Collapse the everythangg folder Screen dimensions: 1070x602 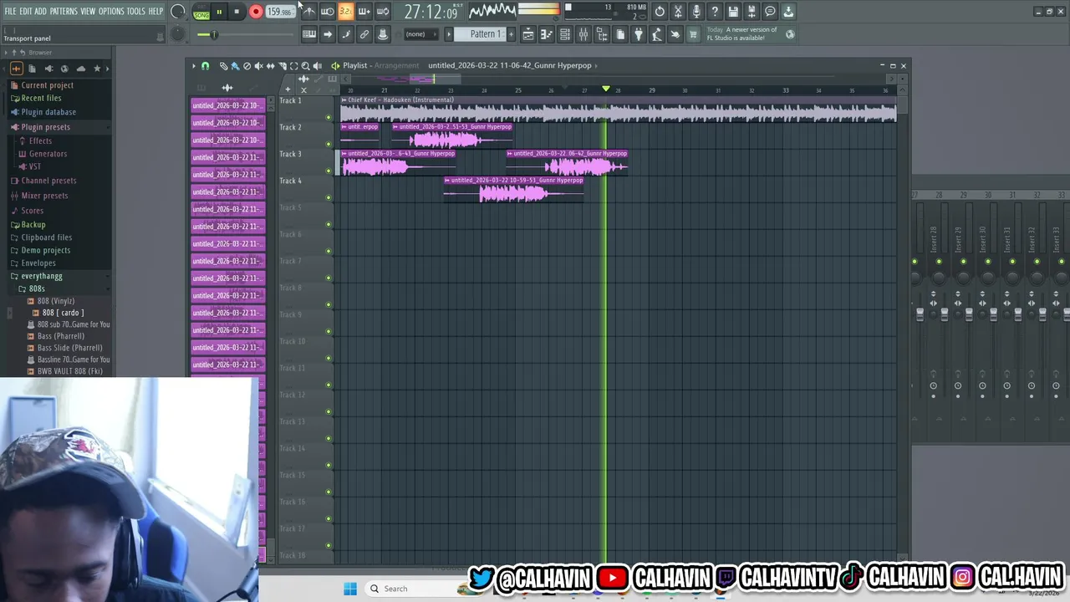point(42,276)
